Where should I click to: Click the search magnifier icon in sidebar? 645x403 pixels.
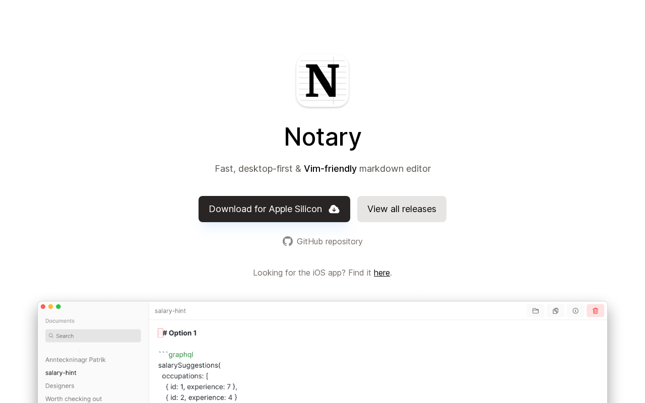pyautogui.click(x=51, y=336)
